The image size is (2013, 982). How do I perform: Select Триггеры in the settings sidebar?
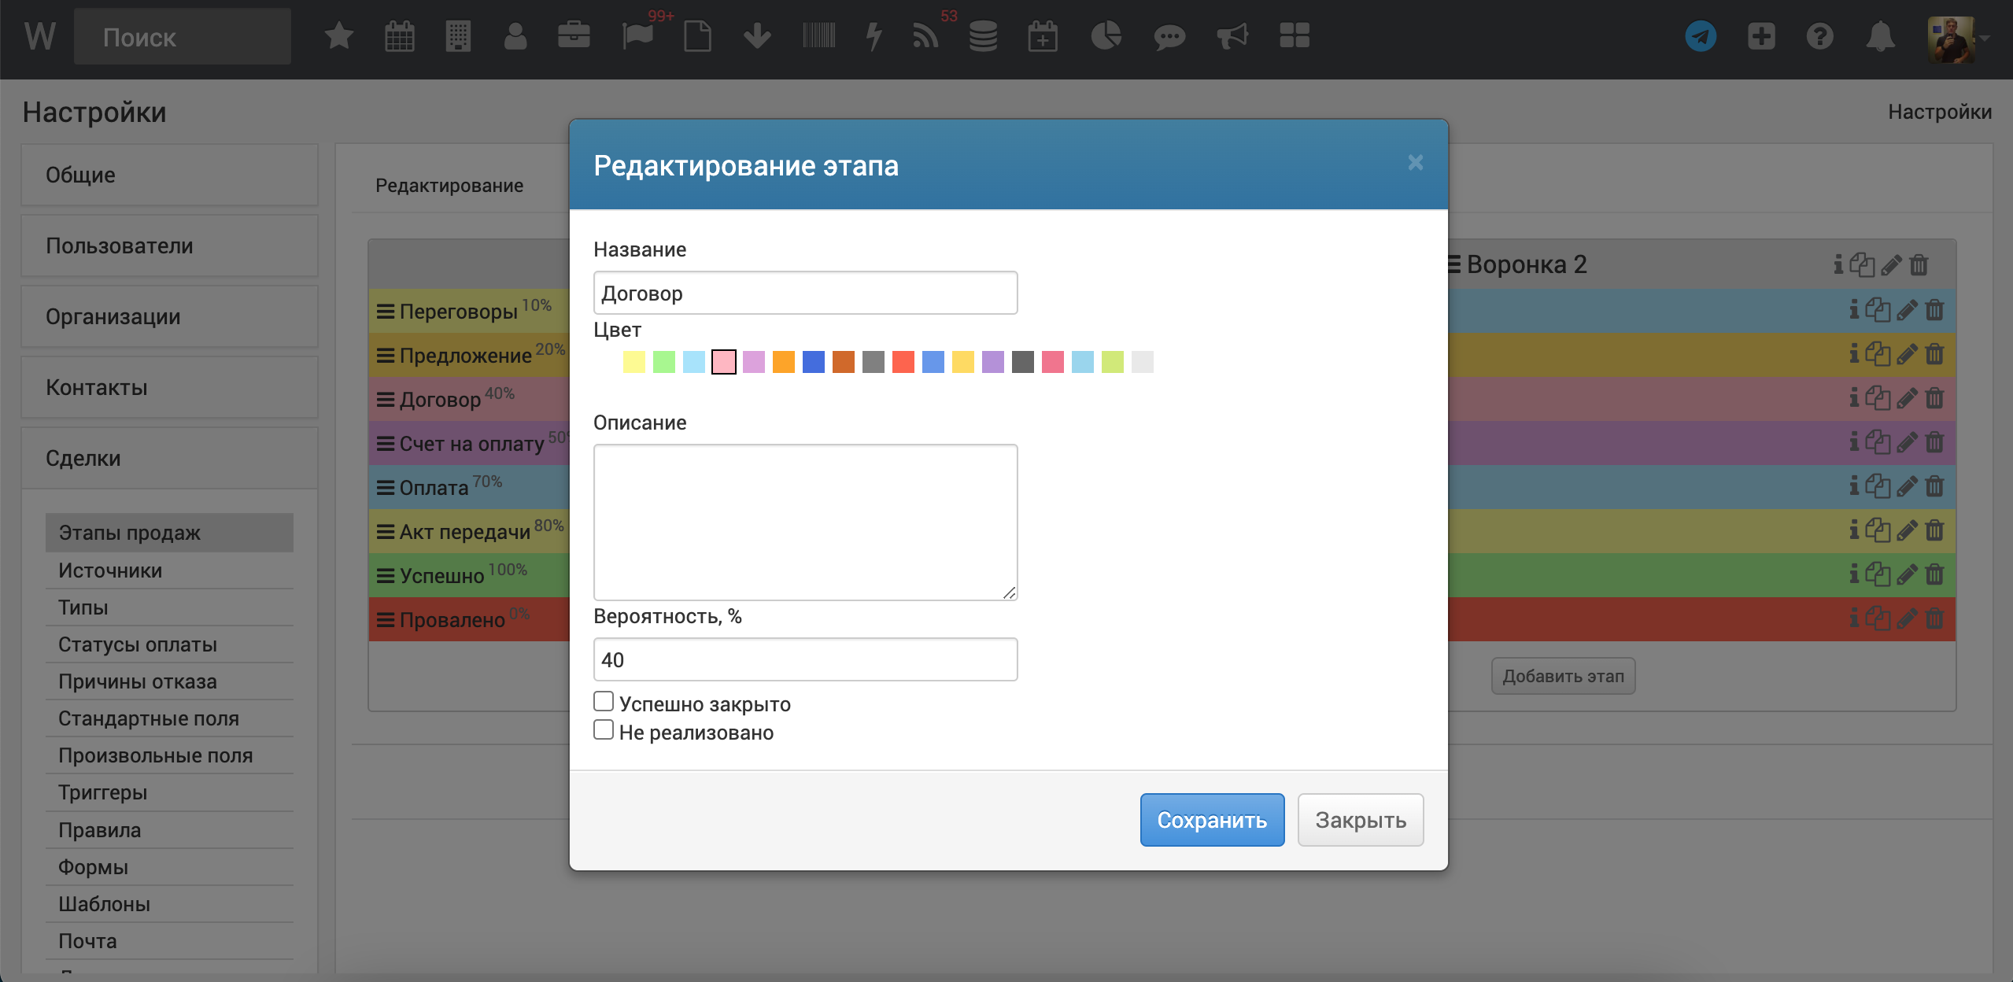coord(102,792)
